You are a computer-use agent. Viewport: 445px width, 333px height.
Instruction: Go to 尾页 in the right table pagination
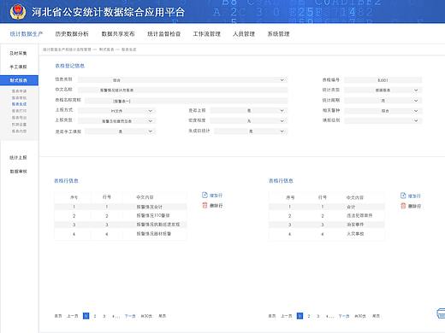(x=377, y=316)
